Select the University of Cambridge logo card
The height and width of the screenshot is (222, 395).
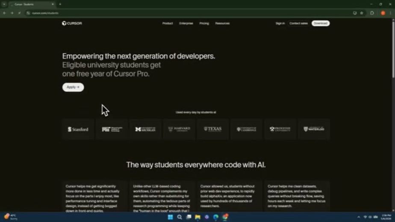[246, 129]
